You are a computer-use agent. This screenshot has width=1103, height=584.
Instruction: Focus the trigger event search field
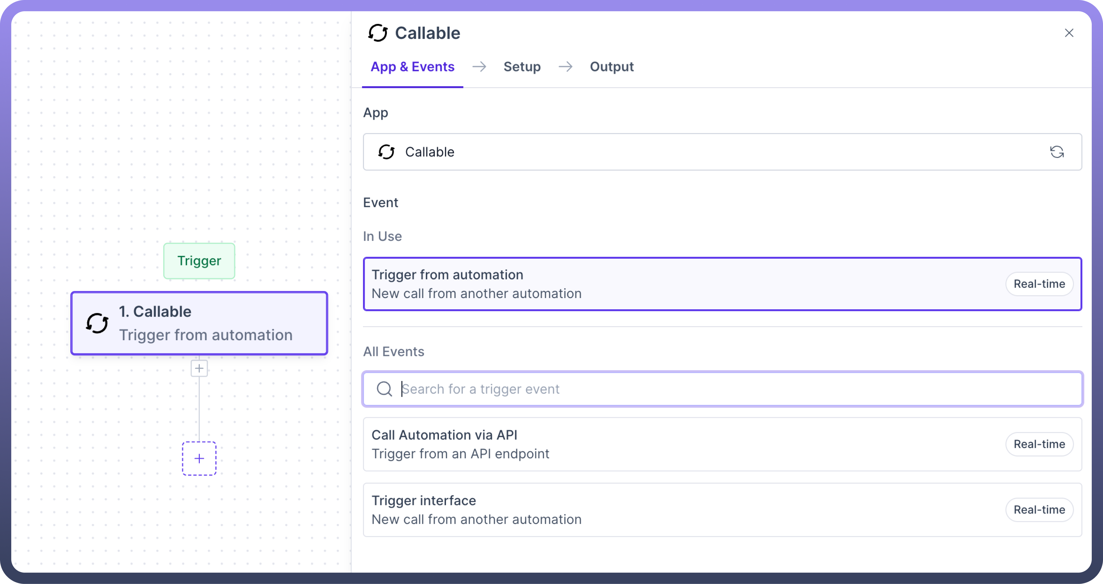(x=728, y=389)
